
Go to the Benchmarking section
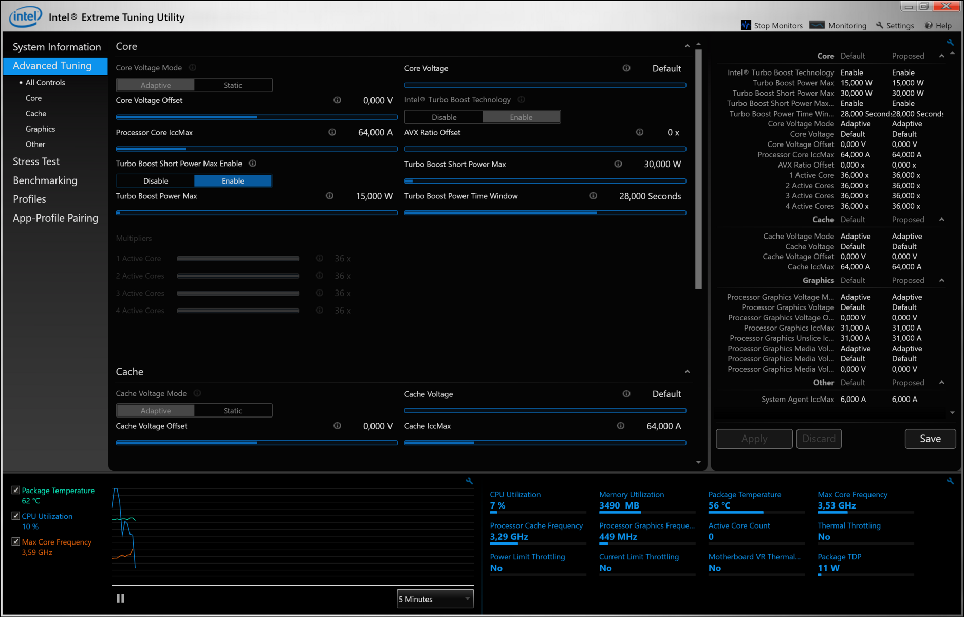(45, 180)
